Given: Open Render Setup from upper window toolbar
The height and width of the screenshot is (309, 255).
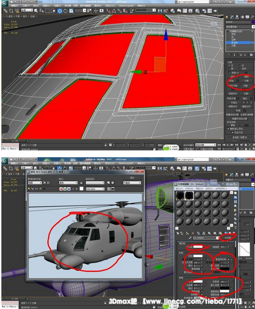Looking at the screenshot, I should [x=204, y=10].
